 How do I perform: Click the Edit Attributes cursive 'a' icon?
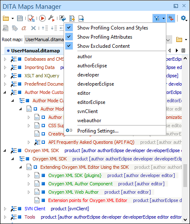click(24, 28)
